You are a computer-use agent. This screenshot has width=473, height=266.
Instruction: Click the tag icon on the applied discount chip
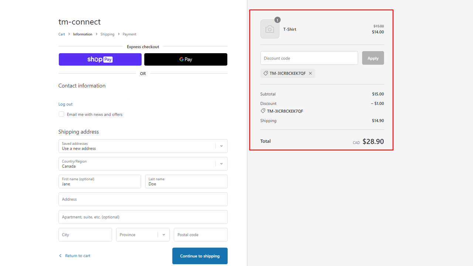click(266, 73)
